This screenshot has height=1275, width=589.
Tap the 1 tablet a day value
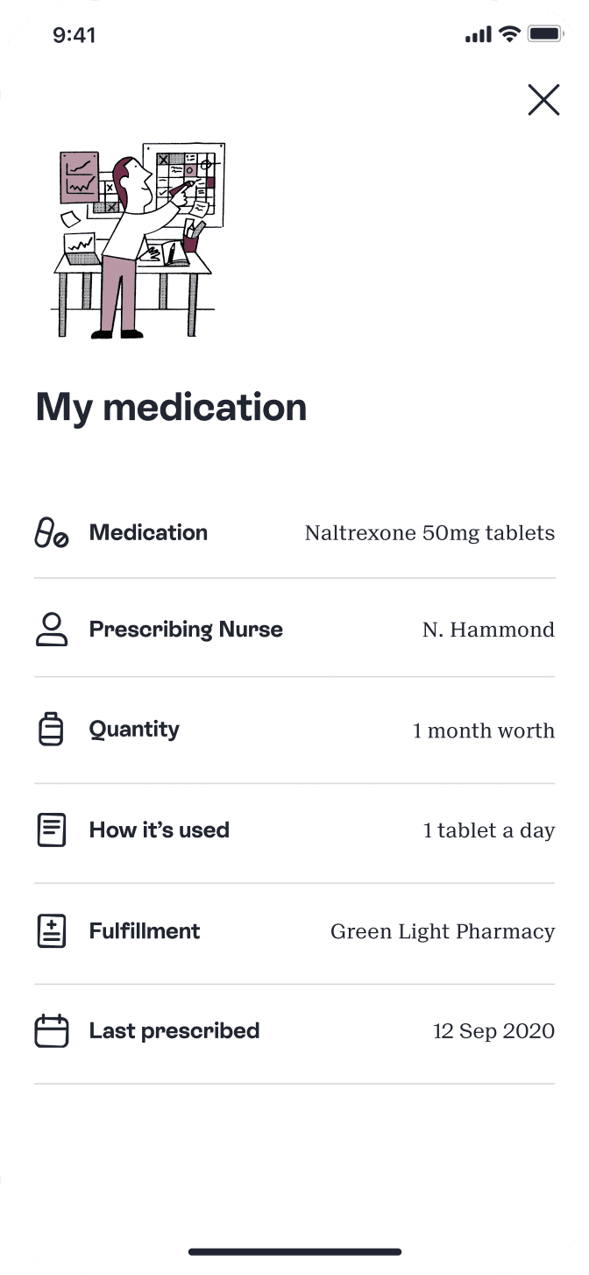tap(488, 830)
